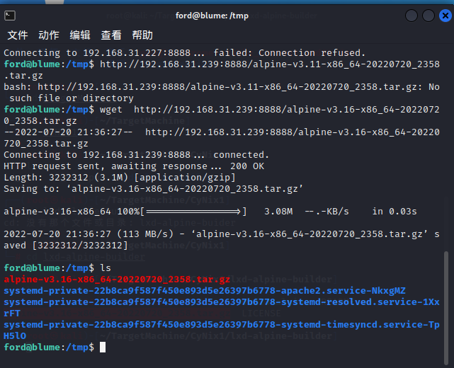Open the 编辑 menu
The width and height of the screenshot is (454, 368).
80,35
